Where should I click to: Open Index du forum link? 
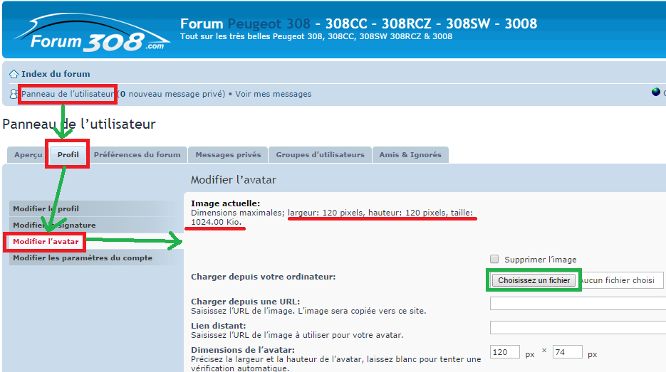[x=56, y=74]
